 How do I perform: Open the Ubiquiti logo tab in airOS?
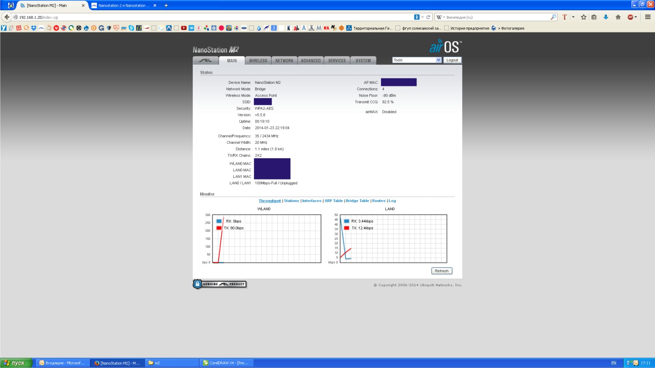[205, 60]
